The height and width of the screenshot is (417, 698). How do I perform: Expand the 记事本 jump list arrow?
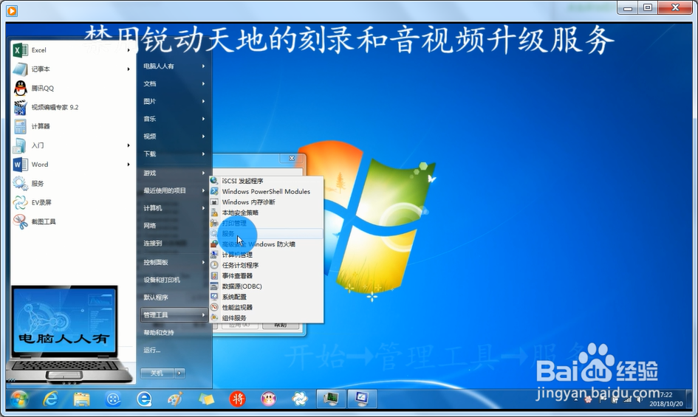click(x=129, y=69)
